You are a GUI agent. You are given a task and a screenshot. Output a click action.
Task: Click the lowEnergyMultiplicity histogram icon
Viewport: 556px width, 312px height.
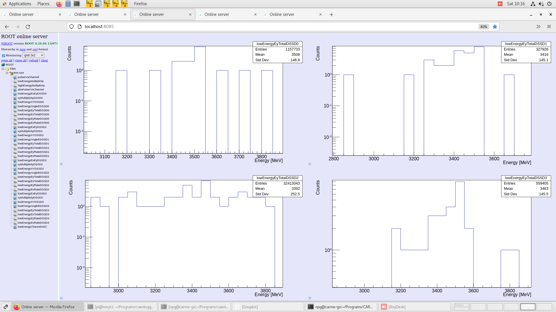15,81
